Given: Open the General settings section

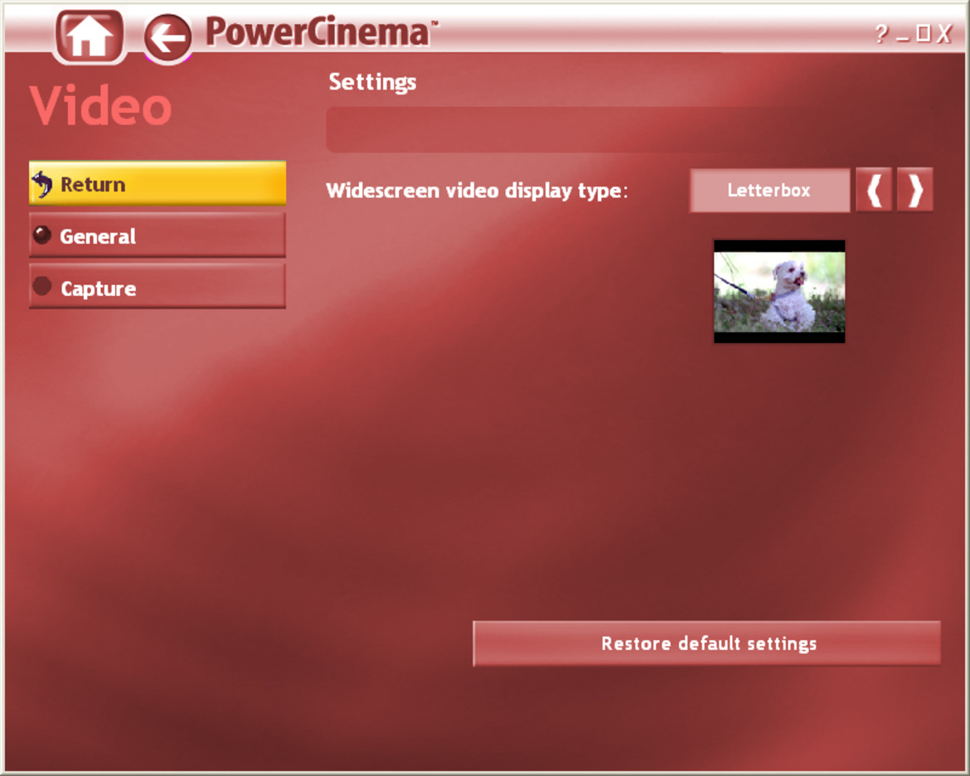Looking at the screenshot, I should point(158,235).
